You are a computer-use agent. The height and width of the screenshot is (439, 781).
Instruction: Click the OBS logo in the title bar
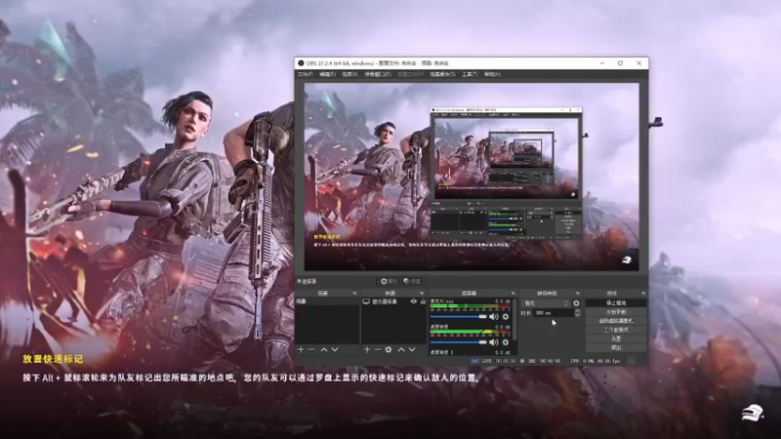click(301, 63)
